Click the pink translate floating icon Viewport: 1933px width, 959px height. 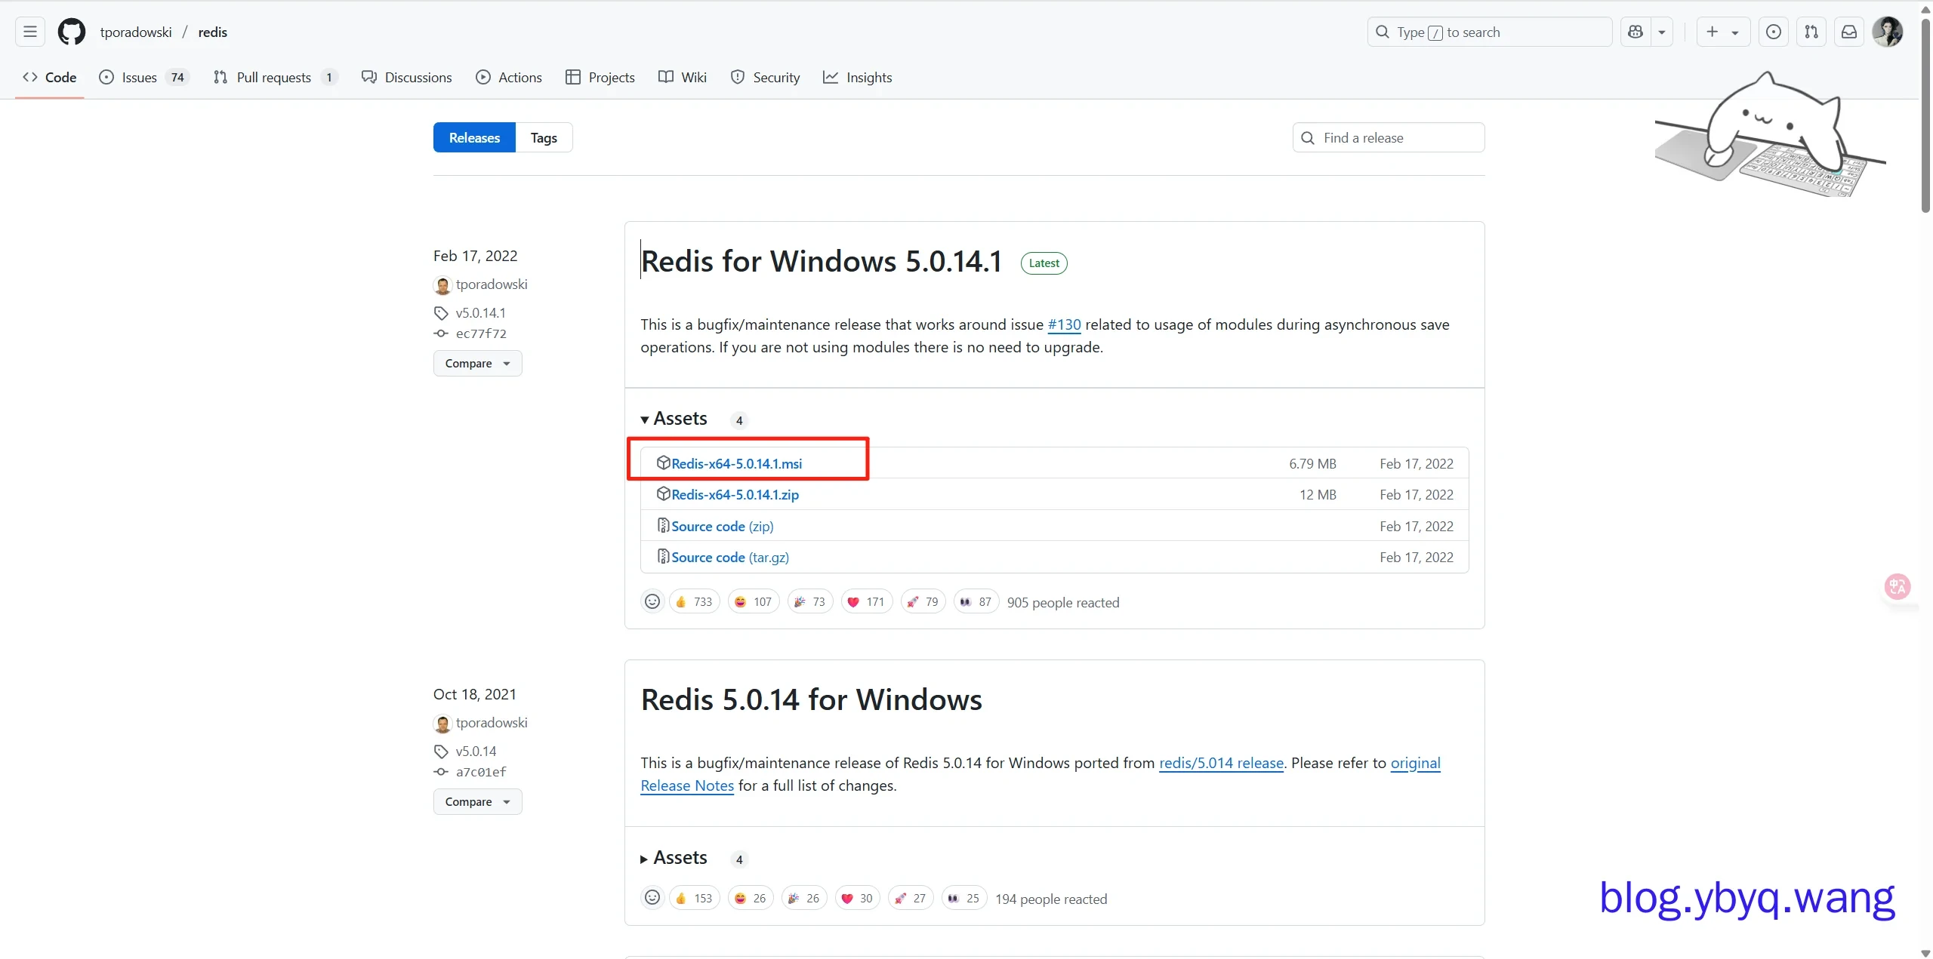(x=1898, y=586)
